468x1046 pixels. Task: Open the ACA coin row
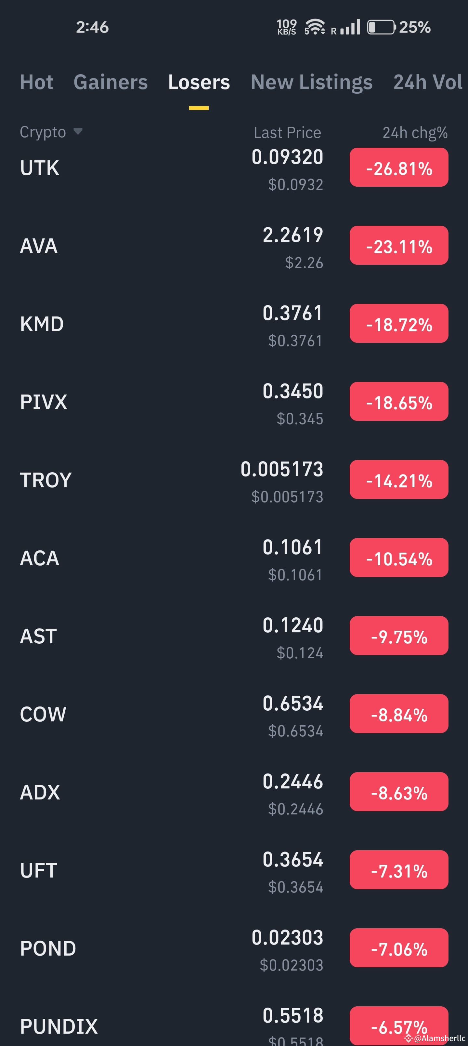coord(234,558)
